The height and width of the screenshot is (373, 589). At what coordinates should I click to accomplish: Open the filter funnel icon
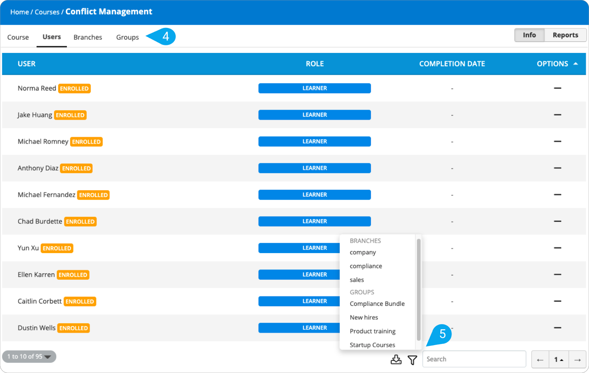412,360
